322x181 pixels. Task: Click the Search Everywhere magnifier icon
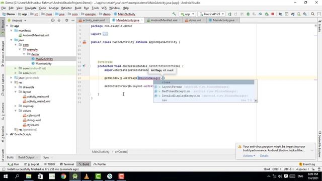312,14
